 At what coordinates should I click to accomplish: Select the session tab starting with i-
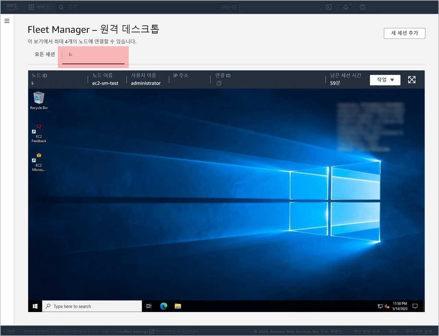[93, 55]
